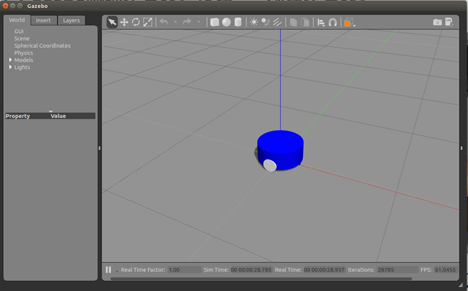Undo the last action
The height and width of the screenshot is (291, 468).
pyautogui.click(x=164, y=22)
